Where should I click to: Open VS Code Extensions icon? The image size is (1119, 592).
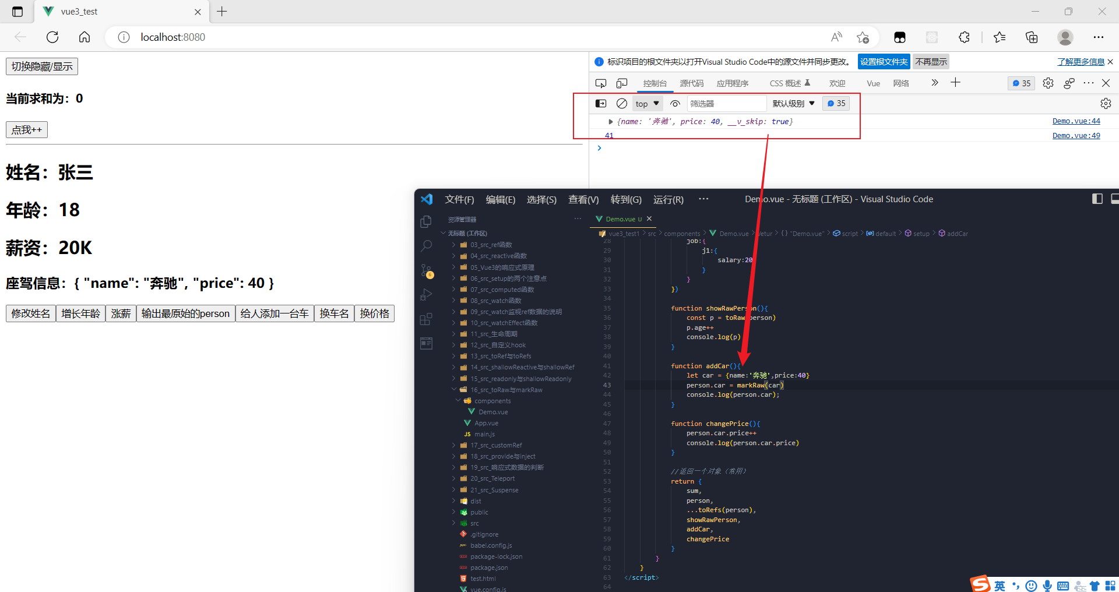426,319
